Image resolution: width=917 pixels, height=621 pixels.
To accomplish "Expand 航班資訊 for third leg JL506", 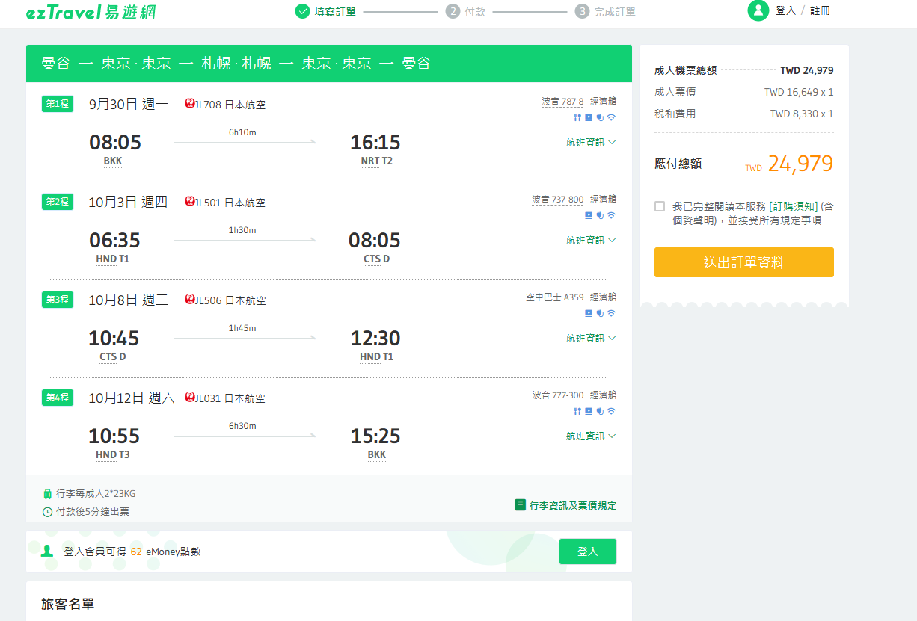I will (x=591, y=338).
